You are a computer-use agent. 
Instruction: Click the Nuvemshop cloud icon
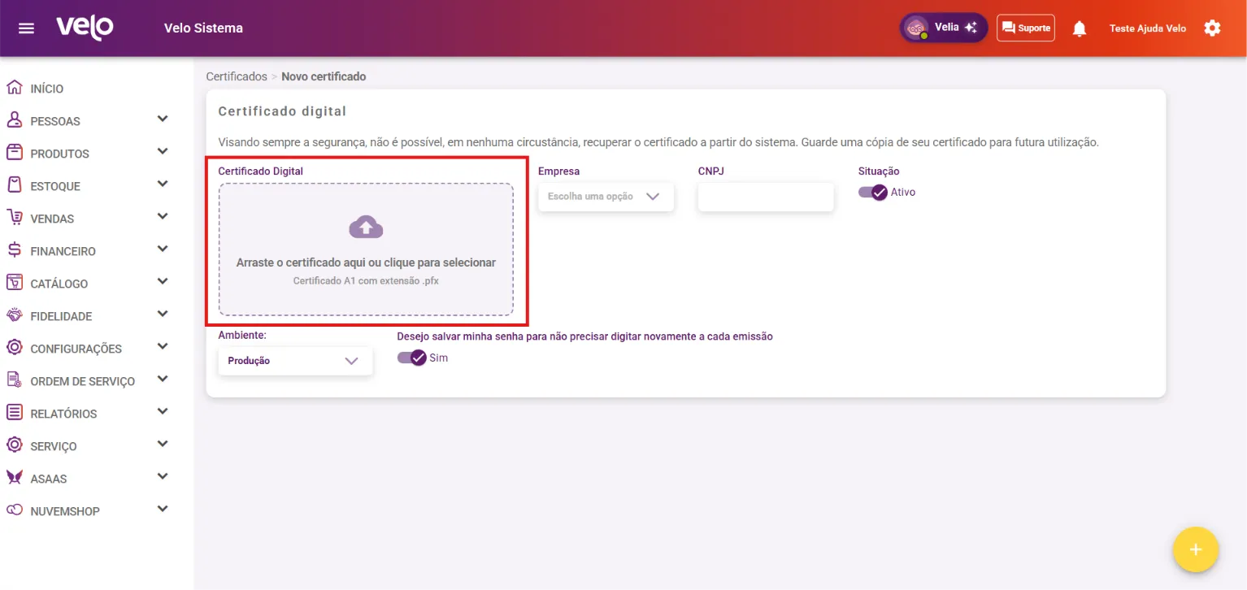[x=14, y=510]
